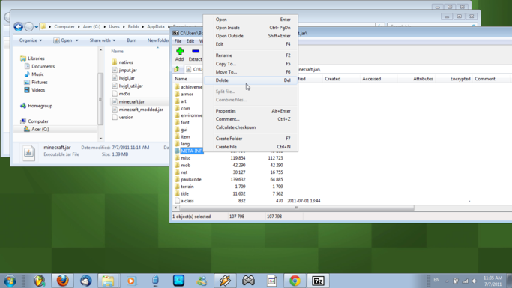Choose Rename from the context menu

250,55
